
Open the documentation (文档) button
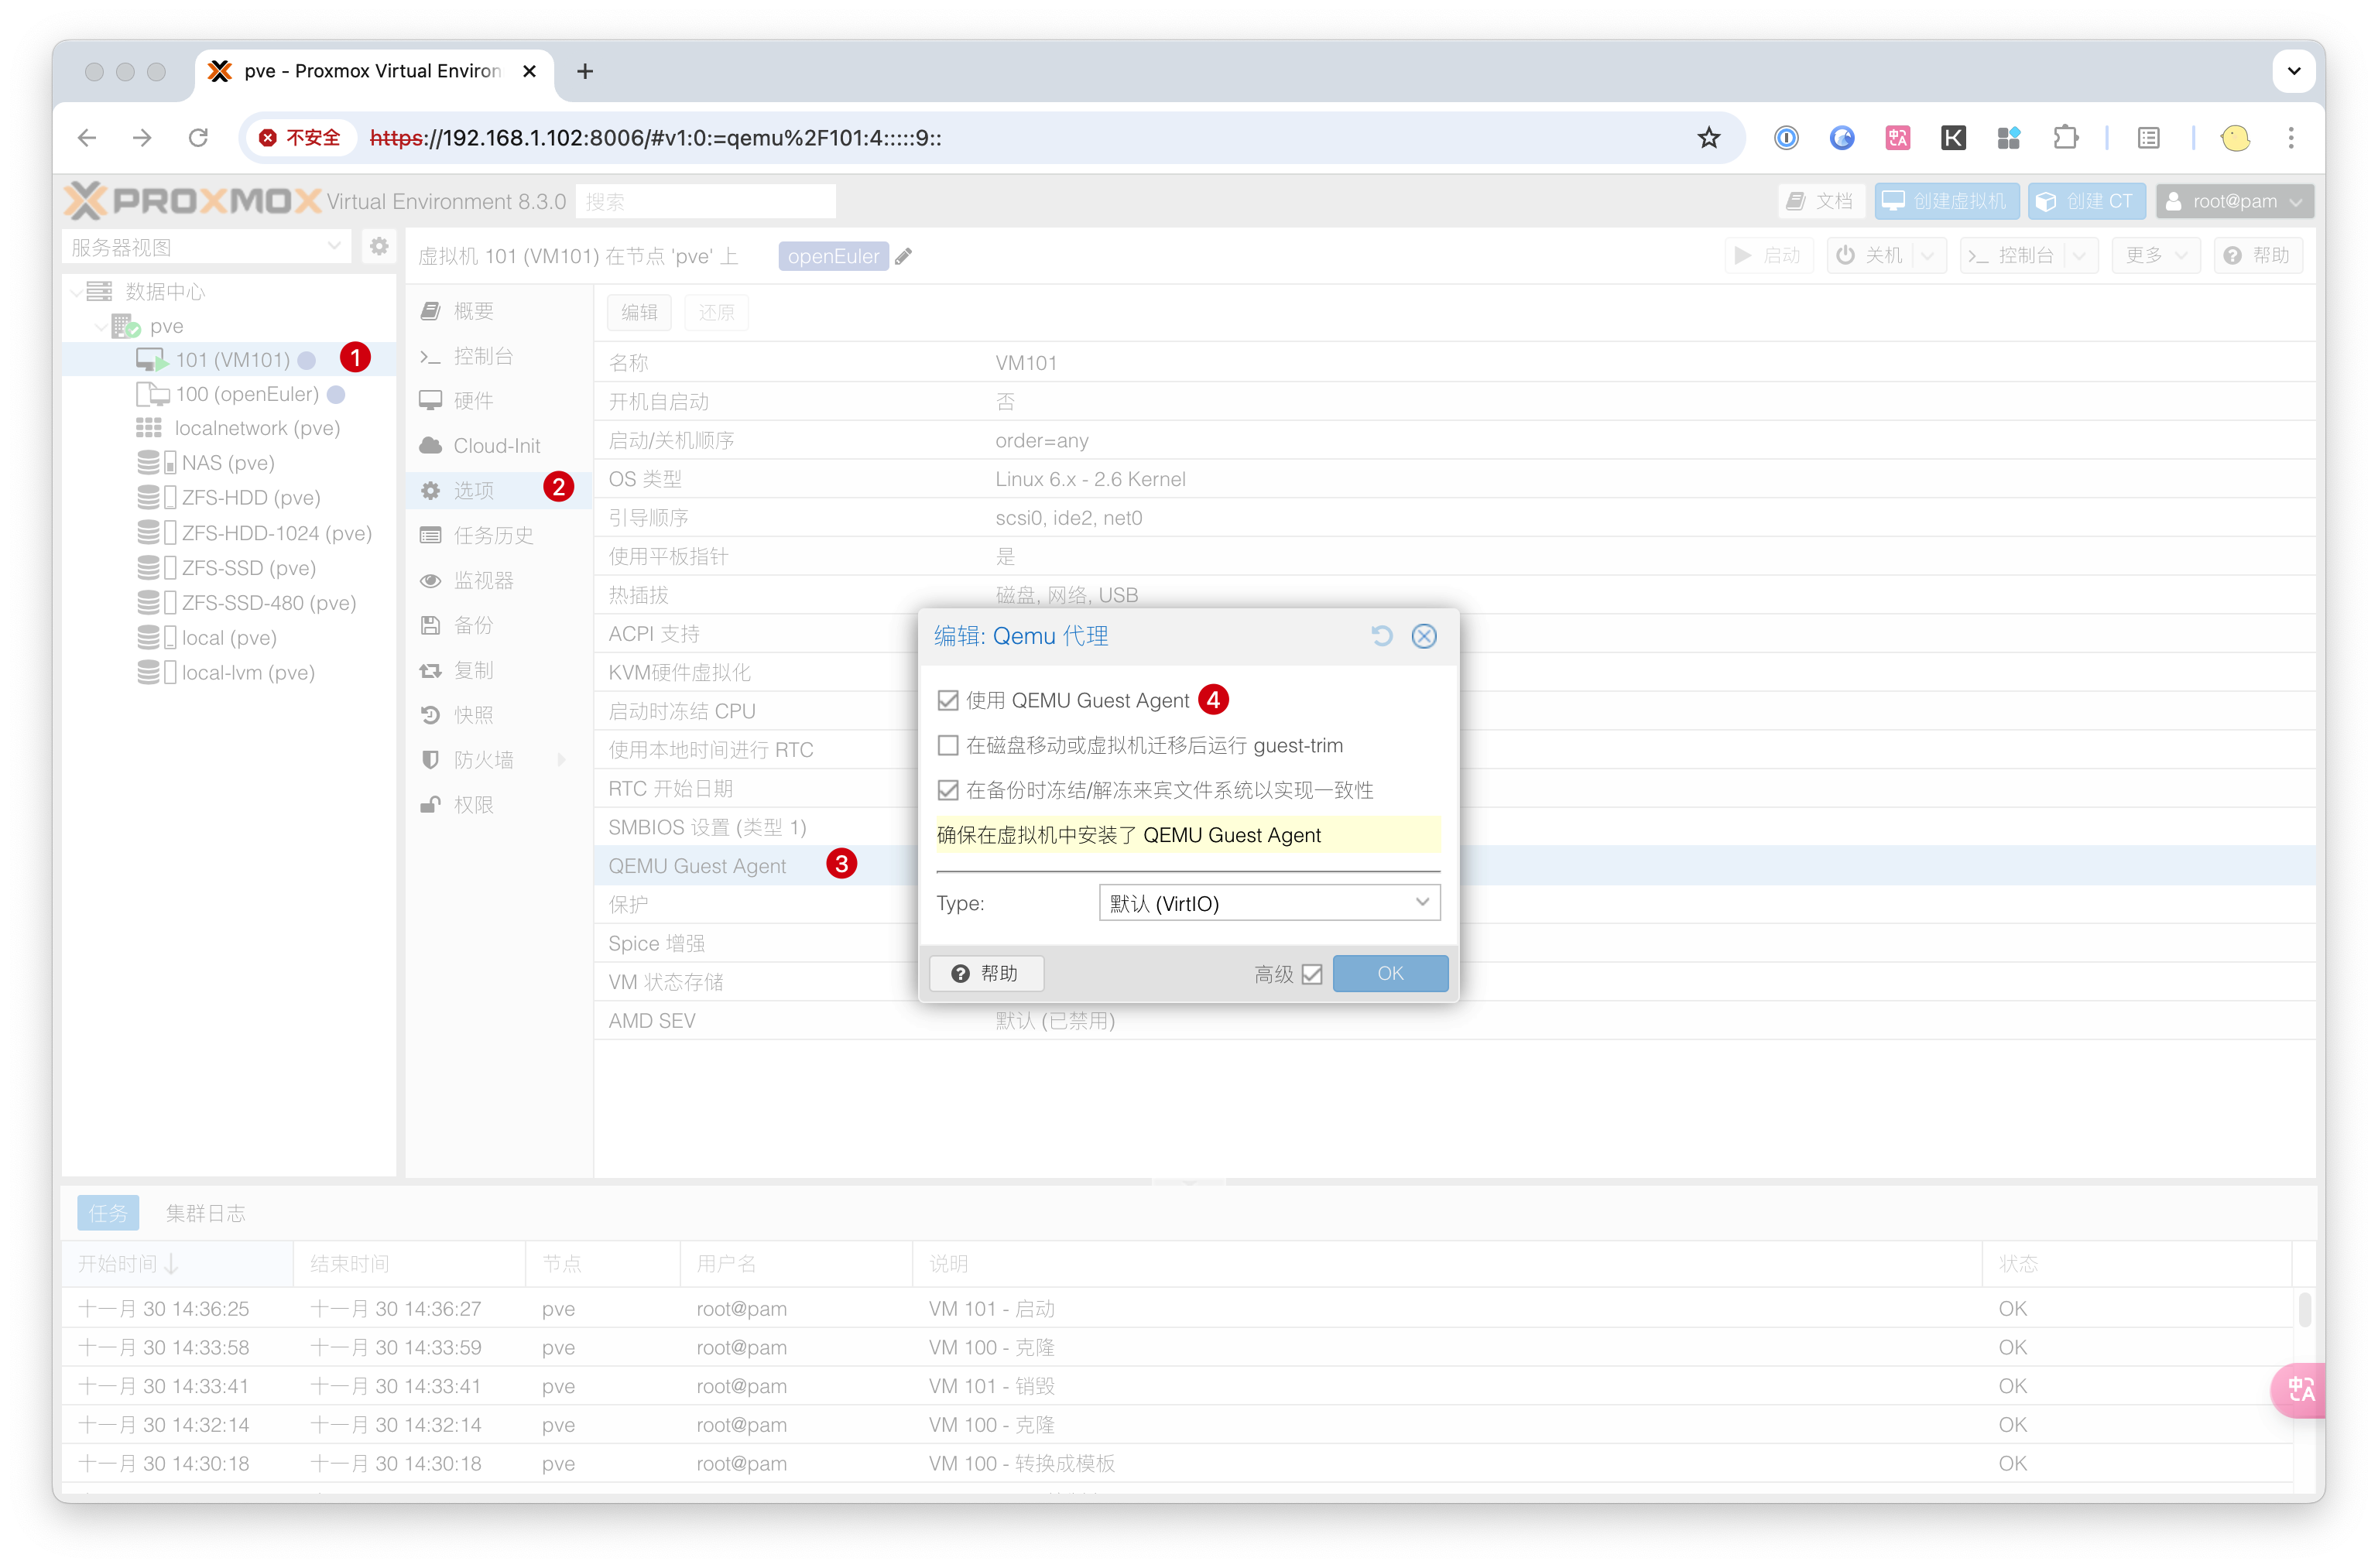(x=1821, y=201)
